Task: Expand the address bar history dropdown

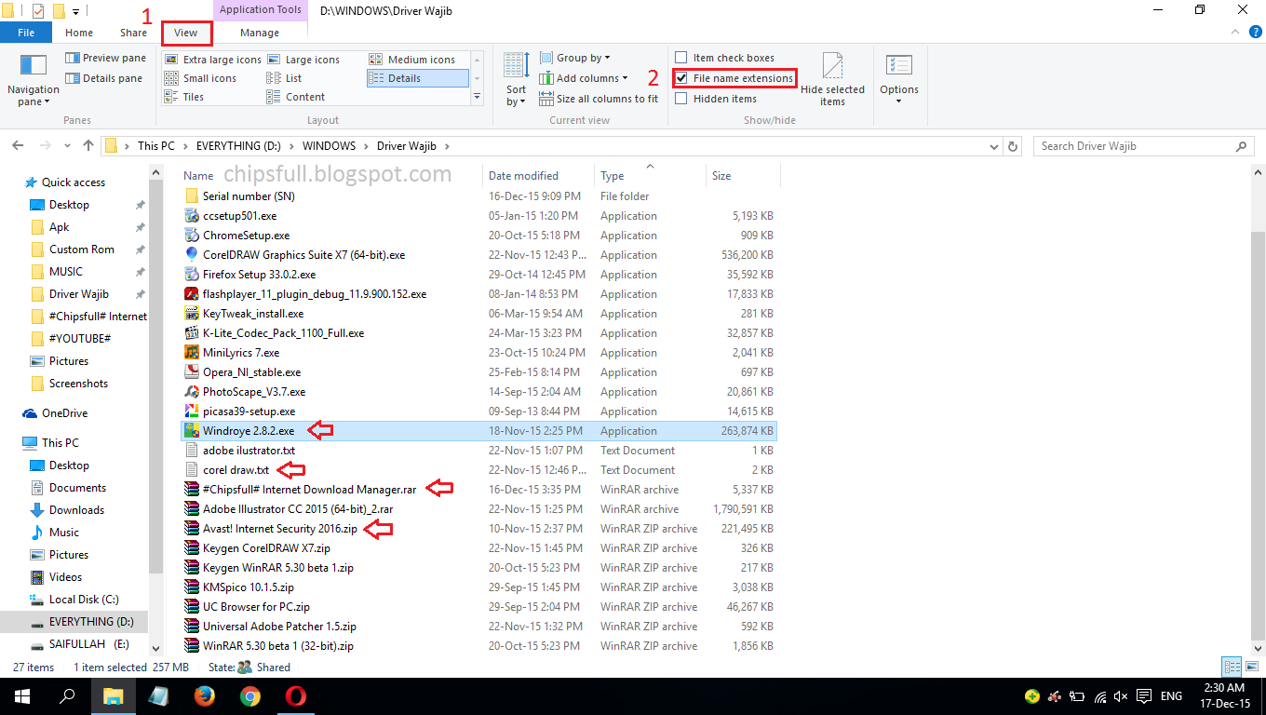Action: [993, 145]
